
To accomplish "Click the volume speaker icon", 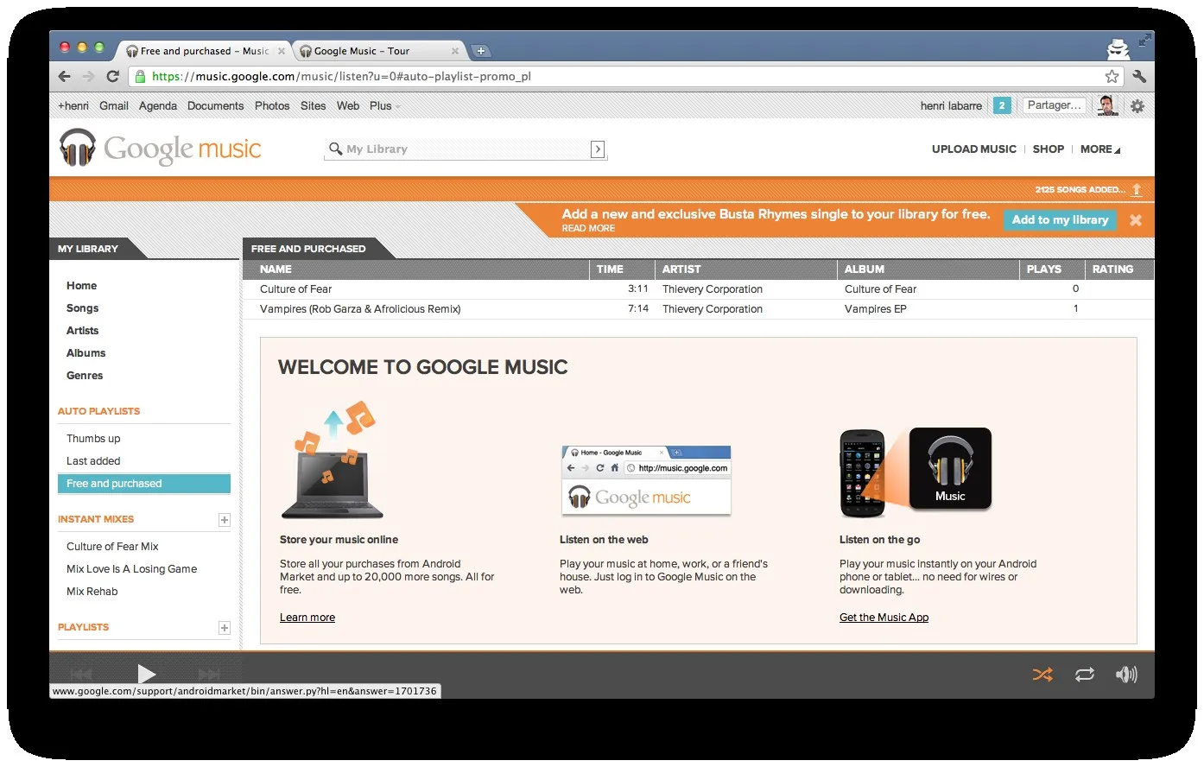I will coord(1126,675).
